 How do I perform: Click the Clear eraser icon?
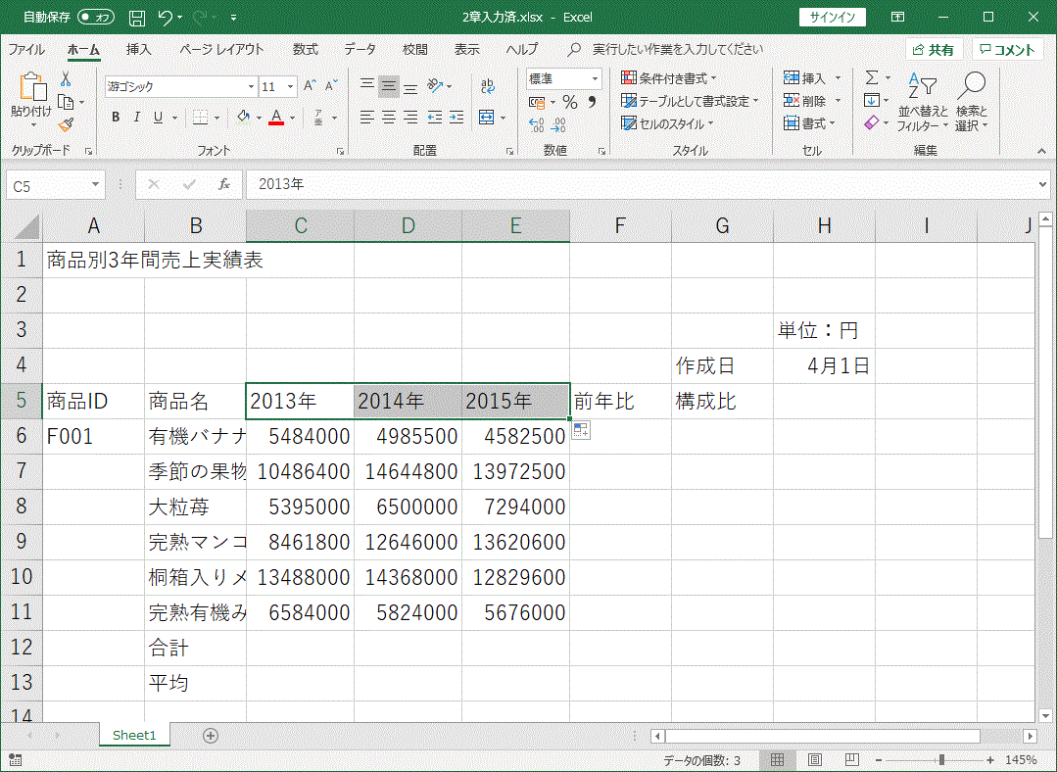pos(872,122)
